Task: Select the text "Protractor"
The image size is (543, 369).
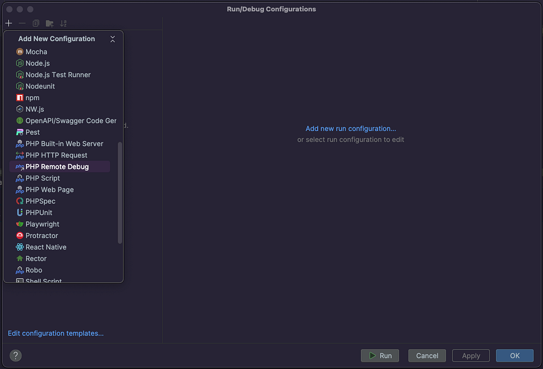Action: [42, 236]
